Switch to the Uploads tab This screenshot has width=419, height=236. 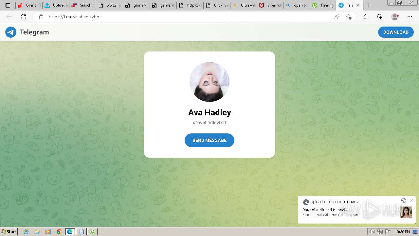[x=56, y=5]
